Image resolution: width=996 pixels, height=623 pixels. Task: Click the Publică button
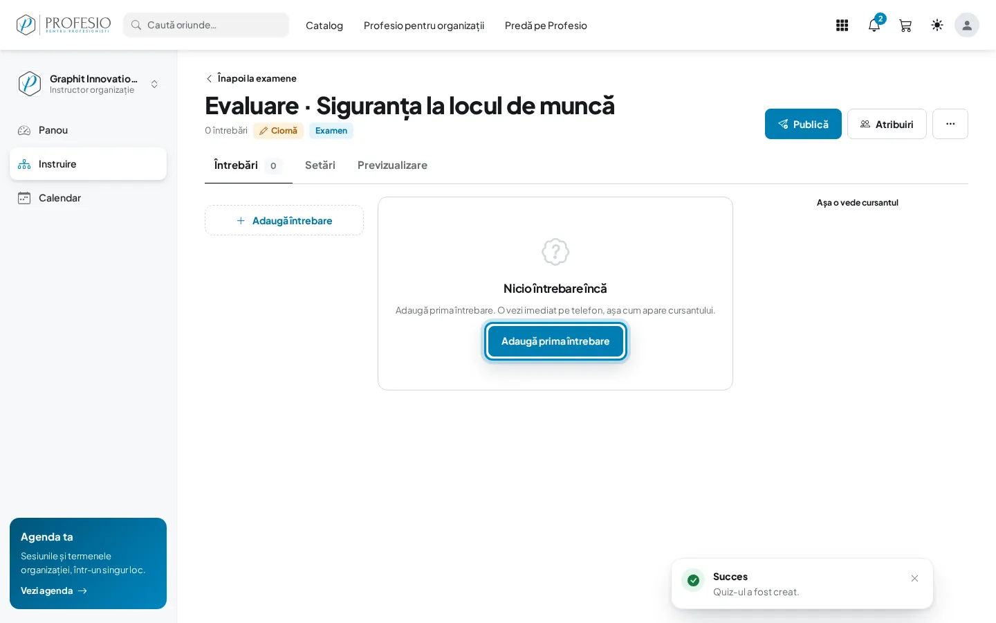click(803, 124)
